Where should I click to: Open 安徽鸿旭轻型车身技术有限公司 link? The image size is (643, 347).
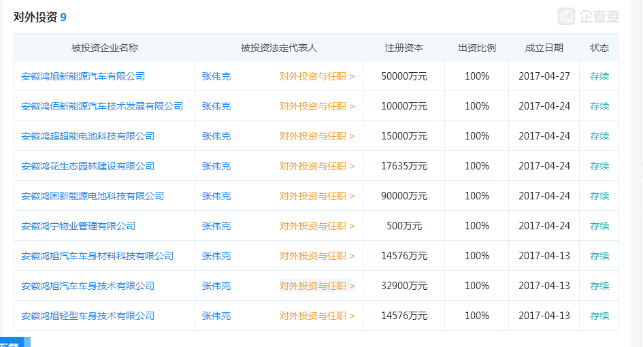click(x=88, y=316)
